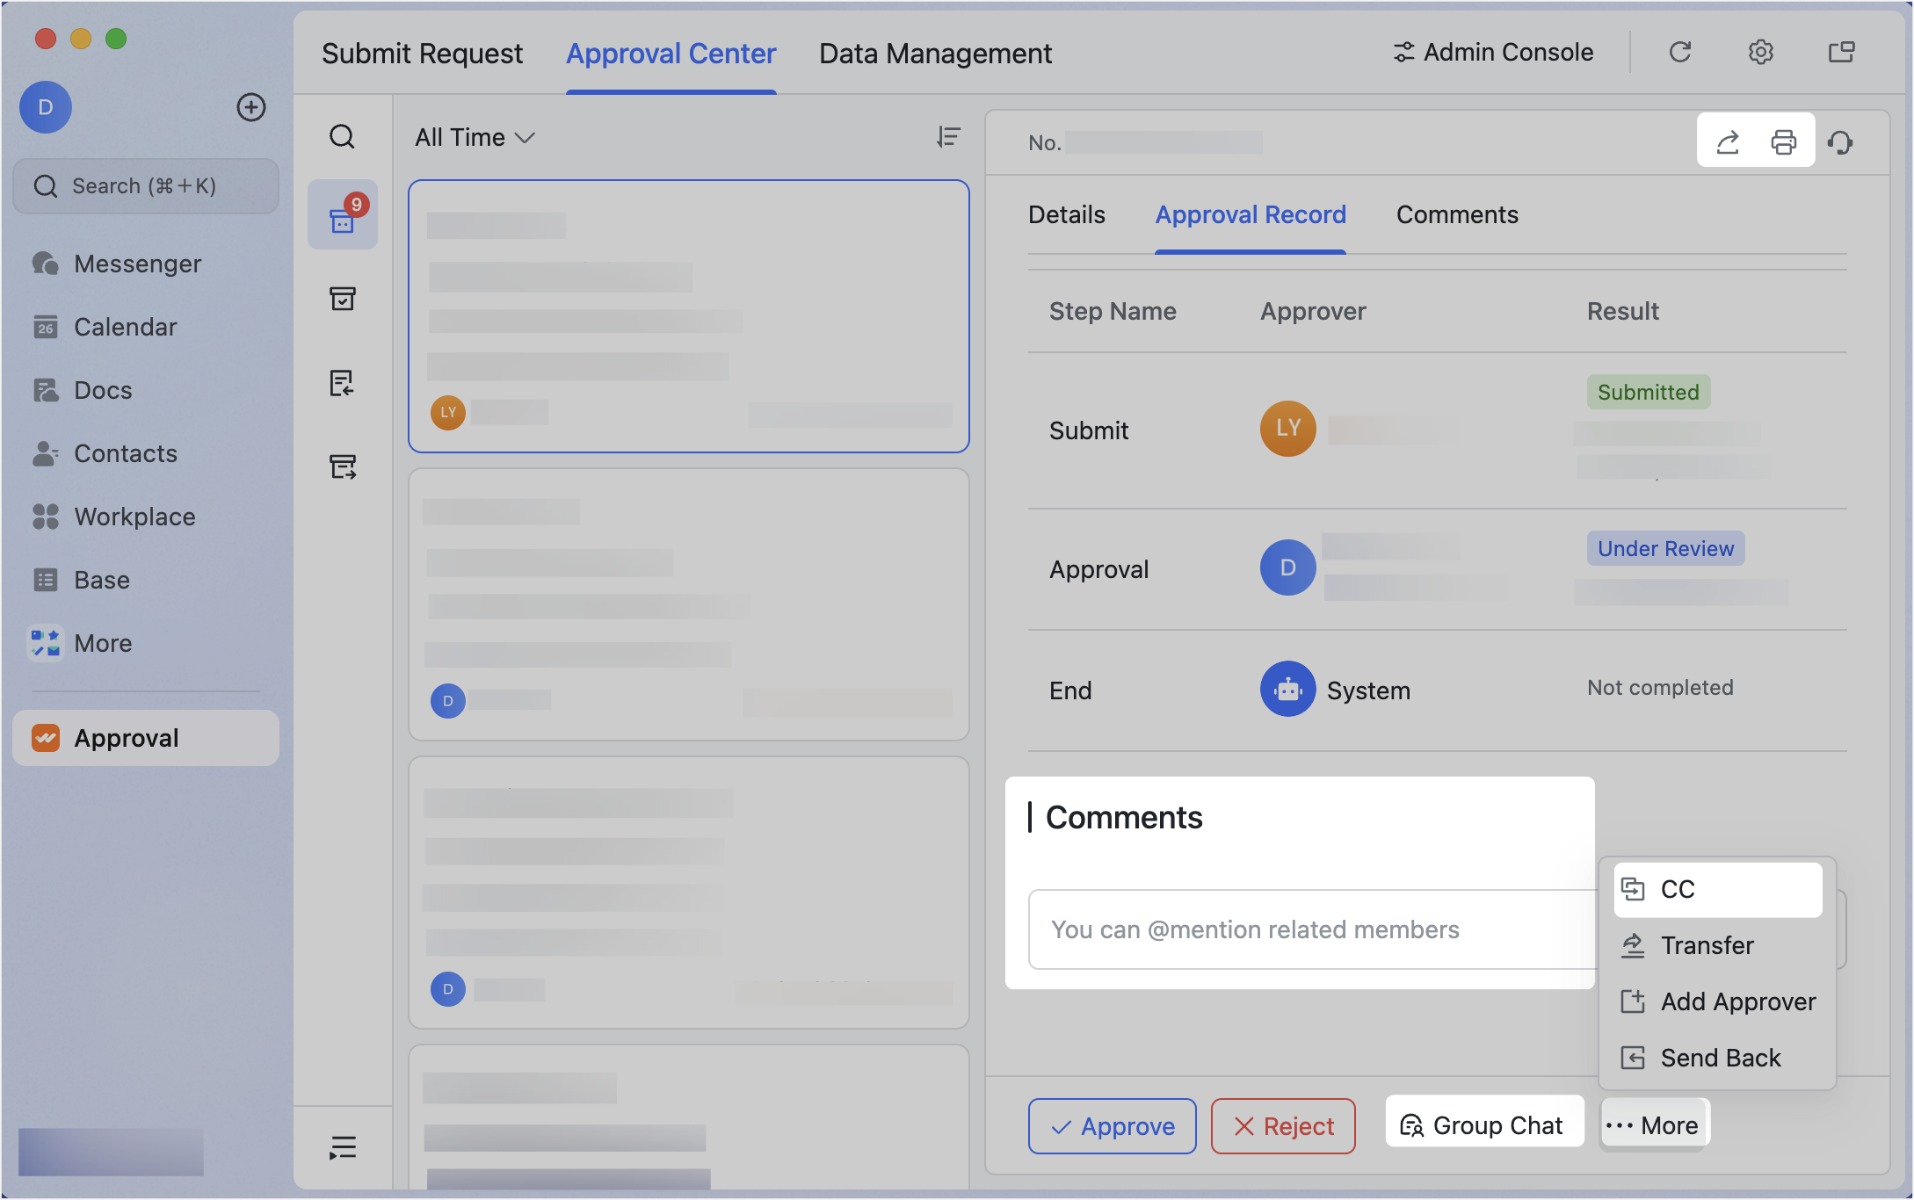1914x1200 pixels.
Task: Open the CC'd approvals icon
Action: (x=343, y=466)
